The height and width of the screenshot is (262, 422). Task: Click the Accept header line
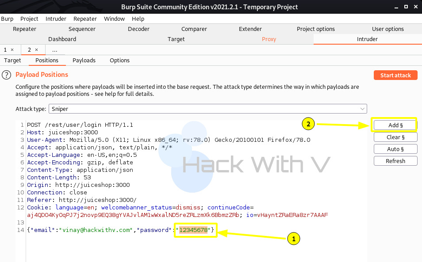[100, 148]
